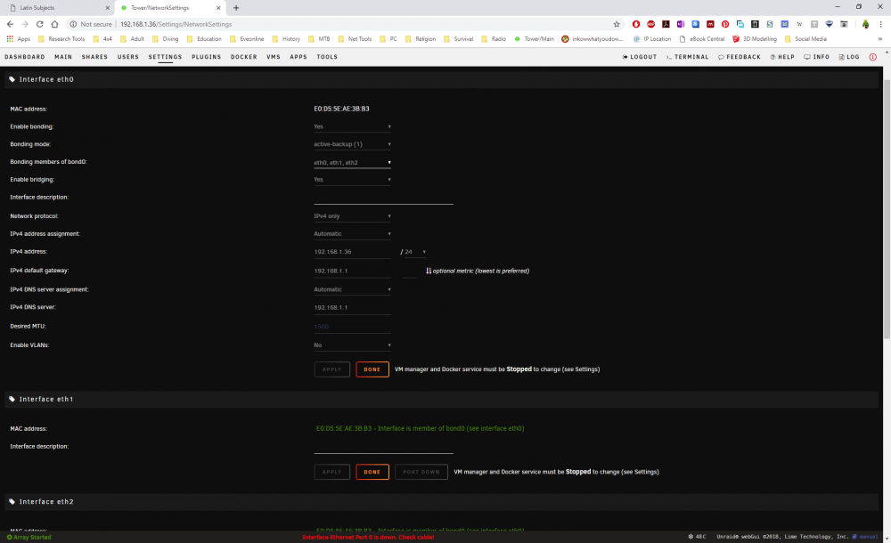The height and width of the screenshot is (543, 891).
Task: Click the Array Started status indicator
Action: tap(29, 538)
